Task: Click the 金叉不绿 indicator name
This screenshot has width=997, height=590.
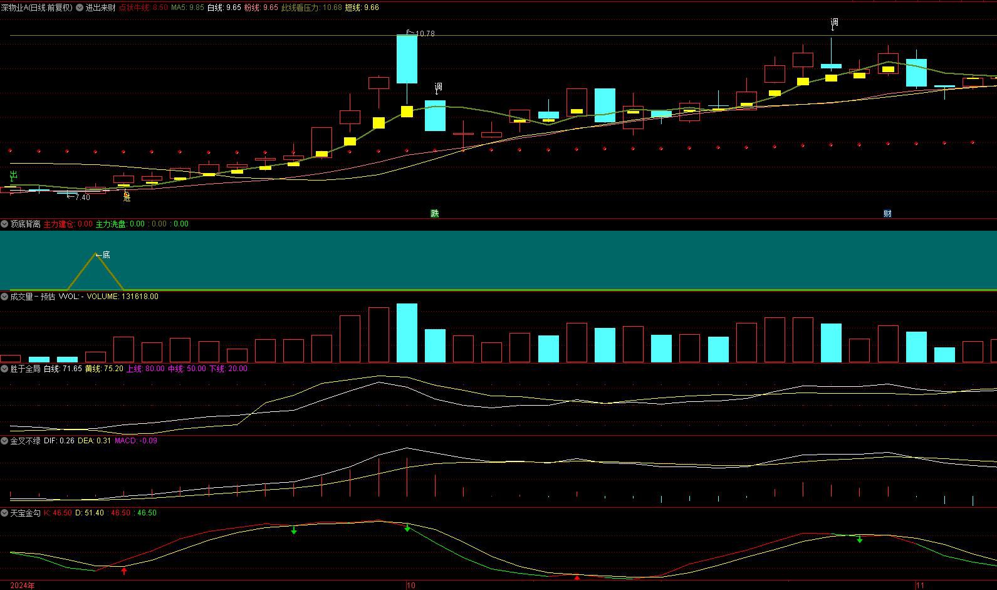Action: tap(25, 441)
